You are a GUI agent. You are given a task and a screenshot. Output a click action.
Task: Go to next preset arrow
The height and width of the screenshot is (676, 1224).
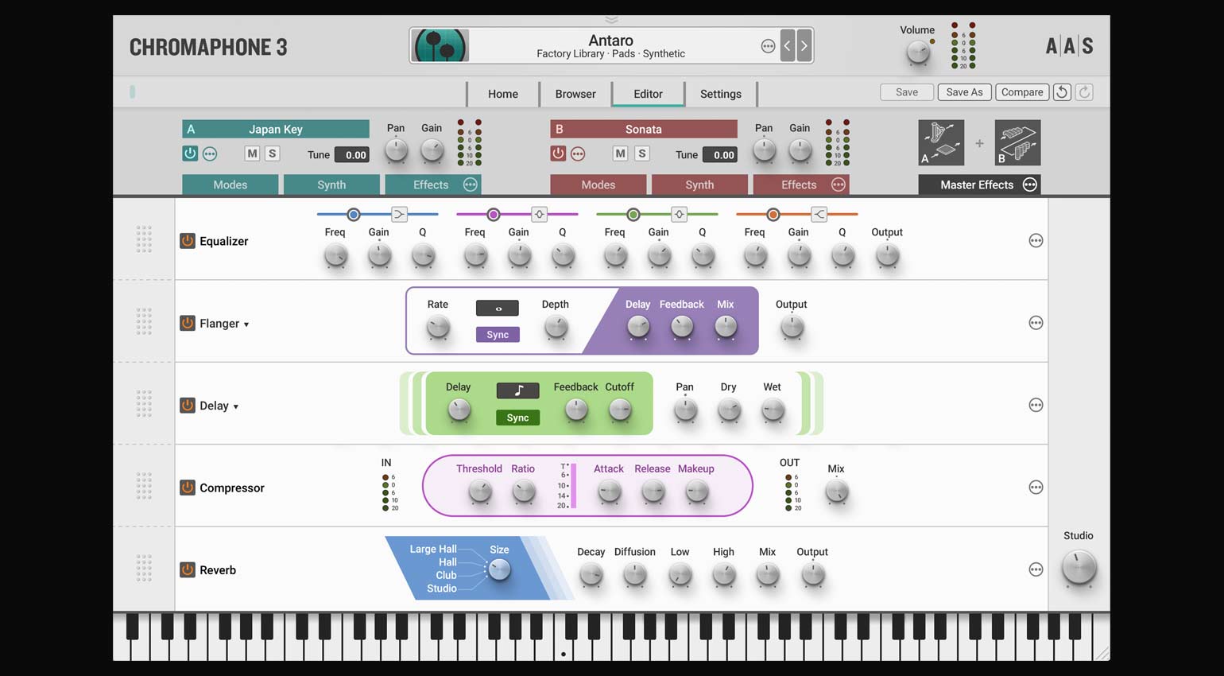(x=804, y=46)
